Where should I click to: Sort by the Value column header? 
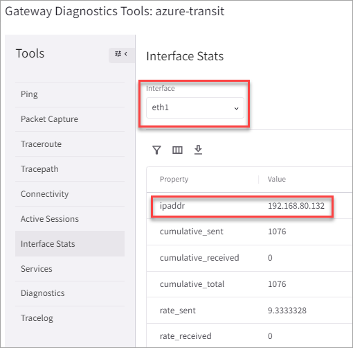pos(277,180)
